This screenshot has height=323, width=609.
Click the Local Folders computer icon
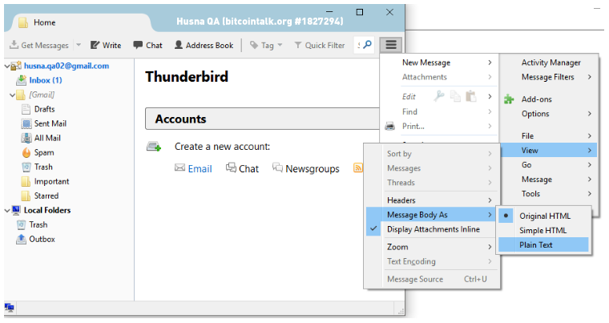[x=16, y=210]
